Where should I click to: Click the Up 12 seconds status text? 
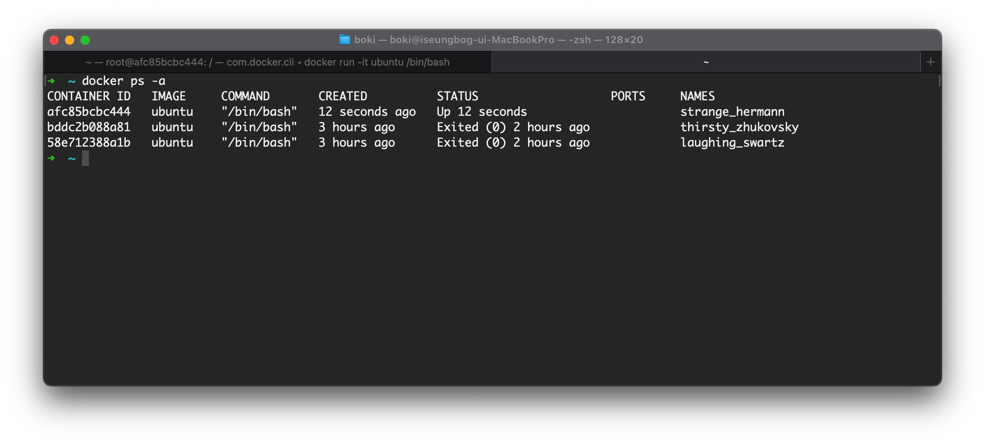(x=482, y=112)
